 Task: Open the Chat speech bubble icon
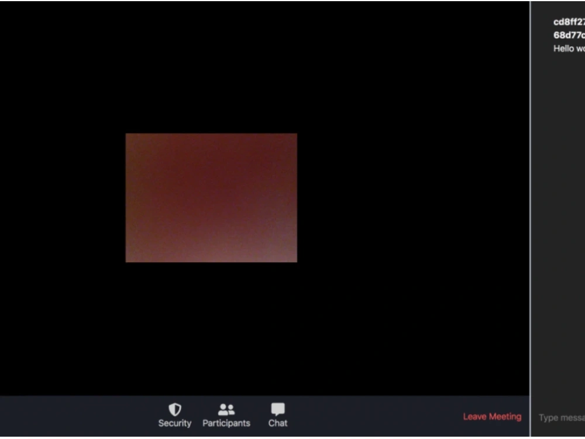coord(277,410)
